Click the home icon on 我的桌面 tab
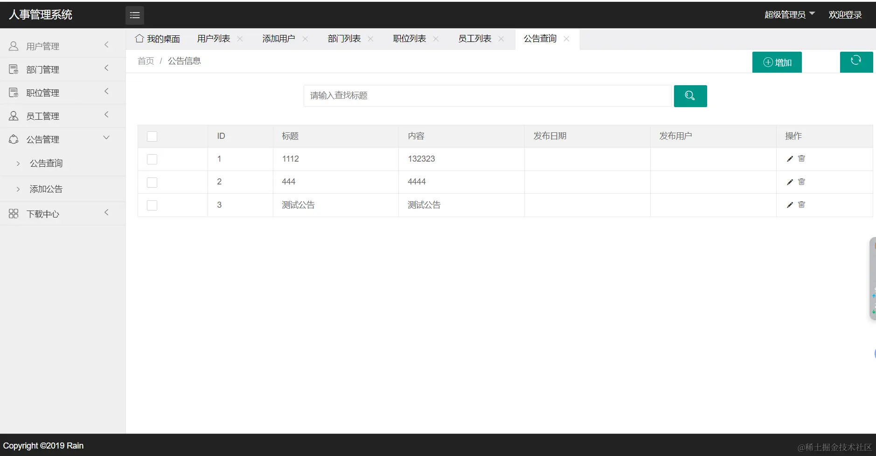 [139, 39]
